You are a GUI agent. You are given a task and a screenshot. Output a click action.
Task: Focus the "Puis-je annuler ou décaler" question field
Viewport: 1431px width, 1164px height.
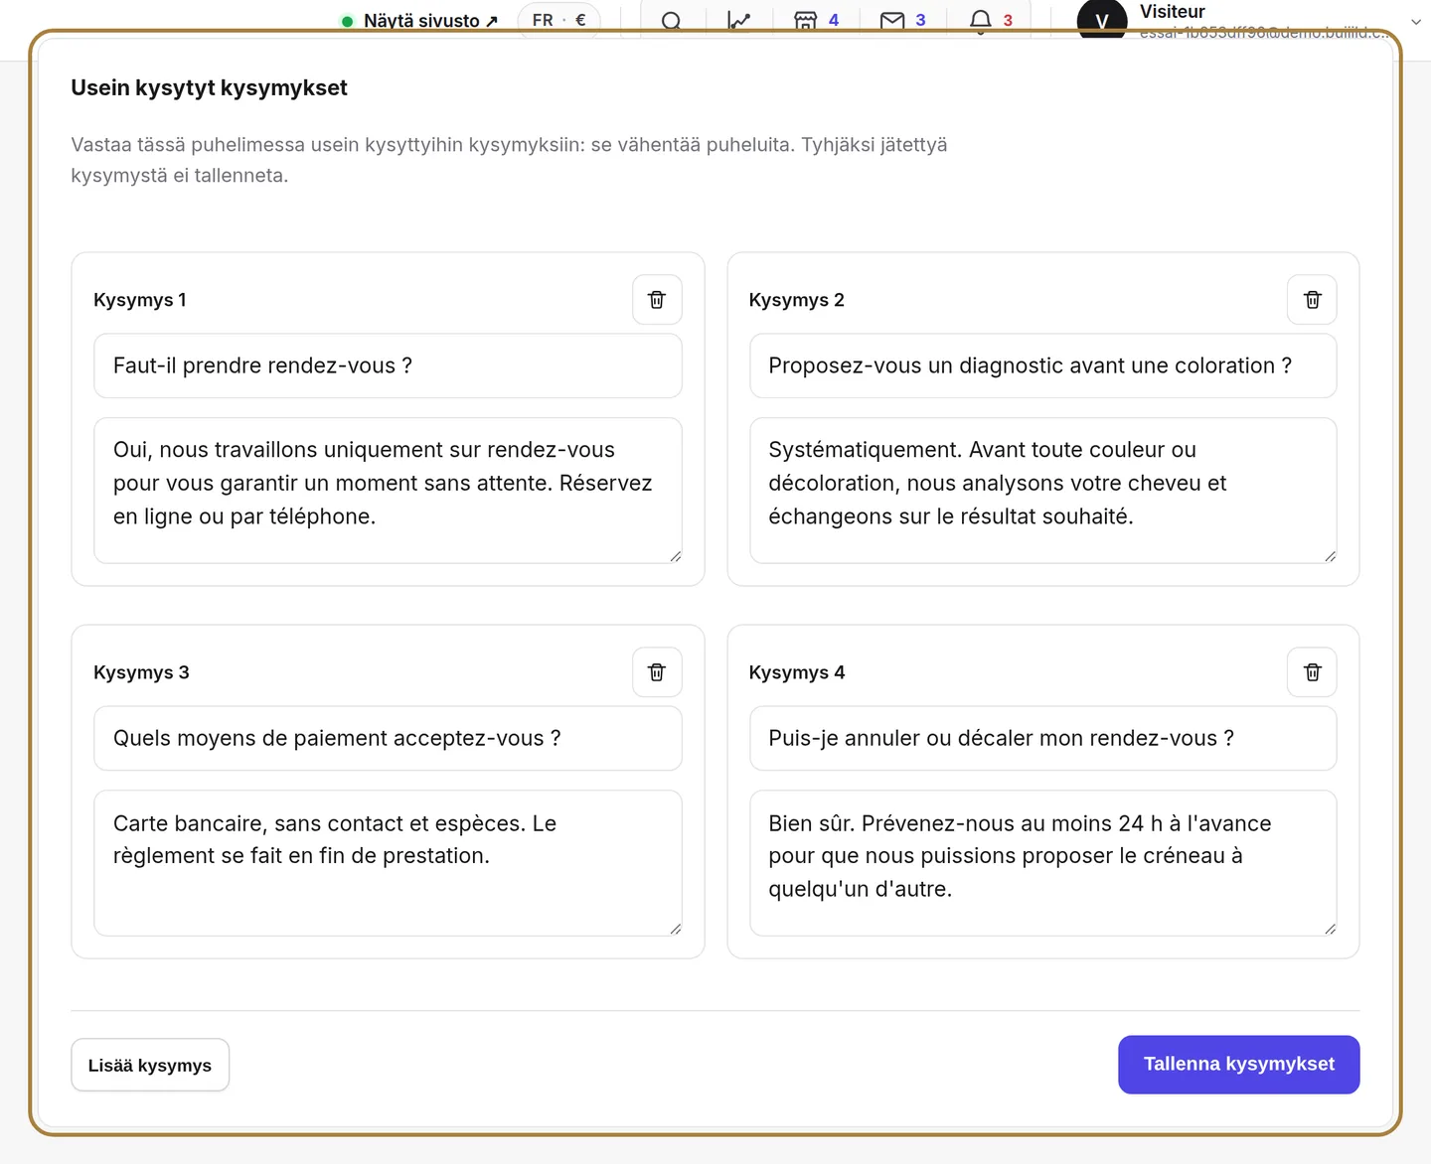(1042, 738)
